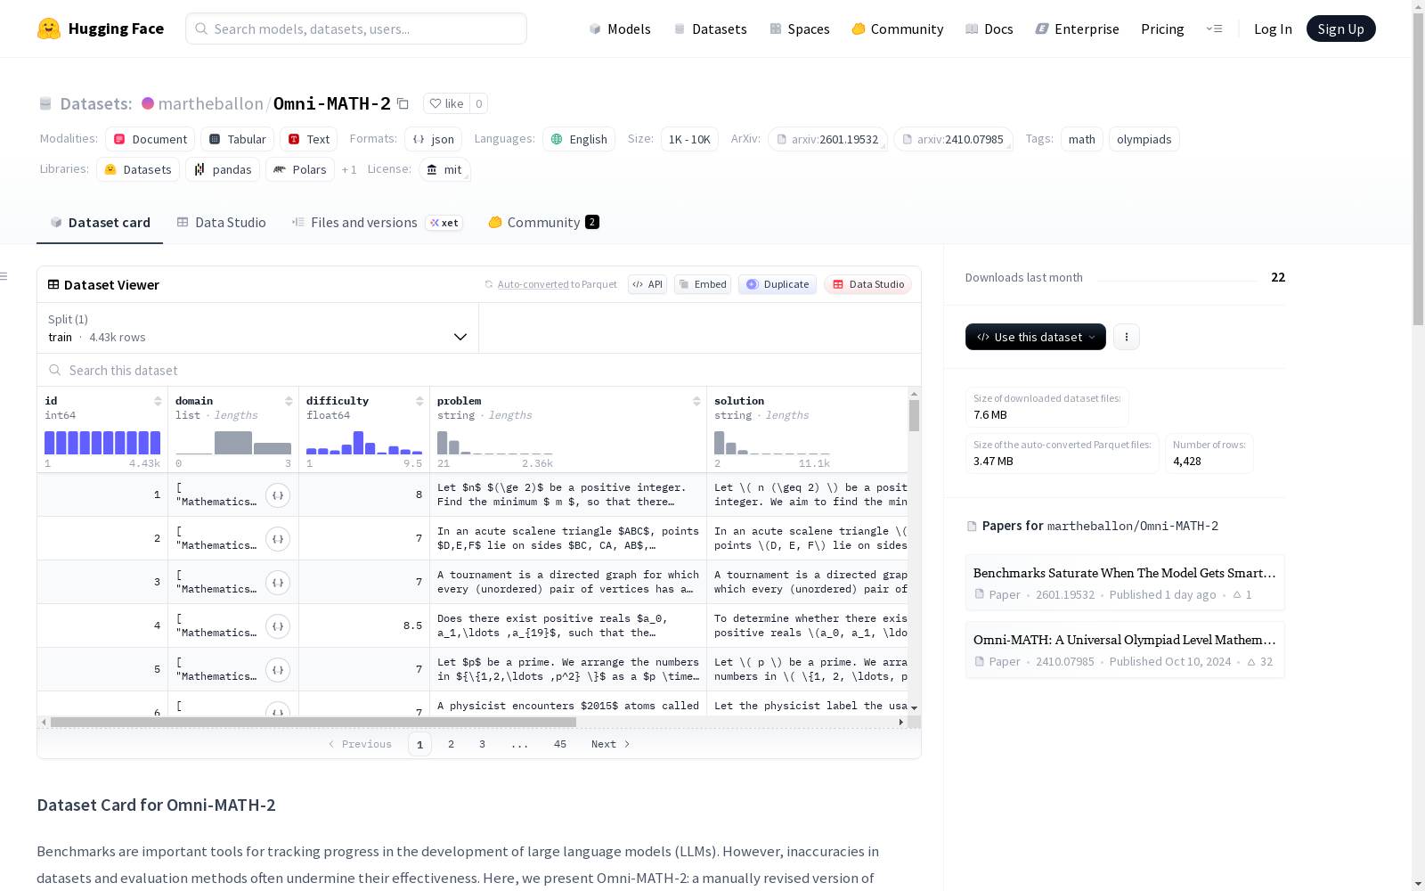Image resolution: width=1425 pixels, height=891 pixels.
Task: Expand the domain list cell in row 5
Action: click(278, 670)
